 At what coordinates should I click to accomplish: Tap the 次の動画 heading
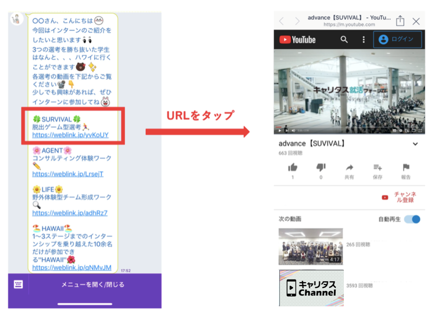pyautogui.click(x=290, y=219)
